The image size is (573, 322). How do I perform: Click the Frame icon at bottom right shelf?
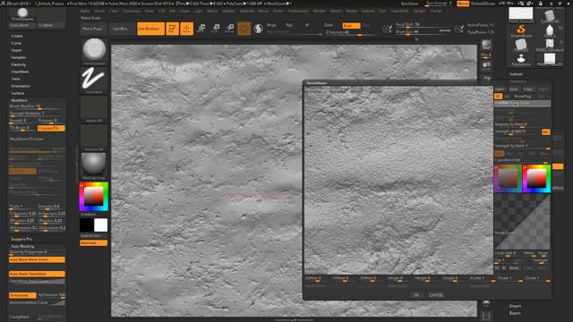coord(486,316)
